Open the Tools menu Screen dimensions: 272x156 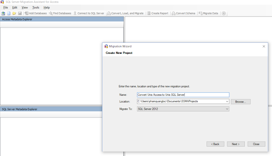click(x=36, y=8)
